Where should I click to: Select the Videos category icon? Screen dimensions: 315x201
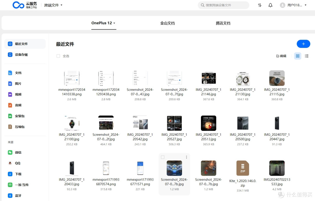coord(10,94)
